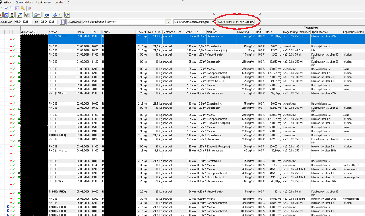Select the 20:00 time cell
Viewport: 365px width, 216px height.
click(x=96, y=89)
